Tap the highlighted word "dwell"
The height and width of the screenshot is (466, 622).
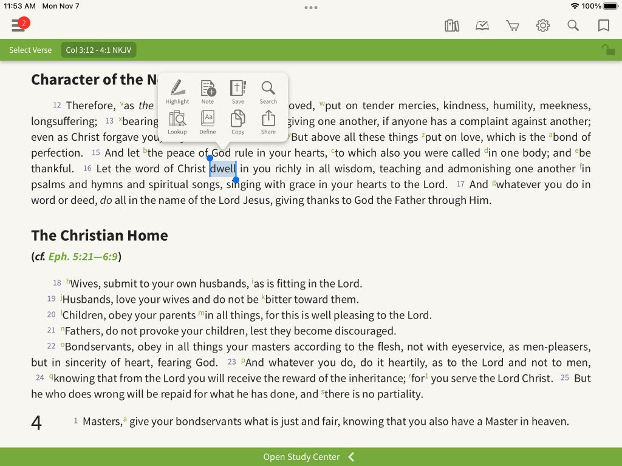pos(223,169)
